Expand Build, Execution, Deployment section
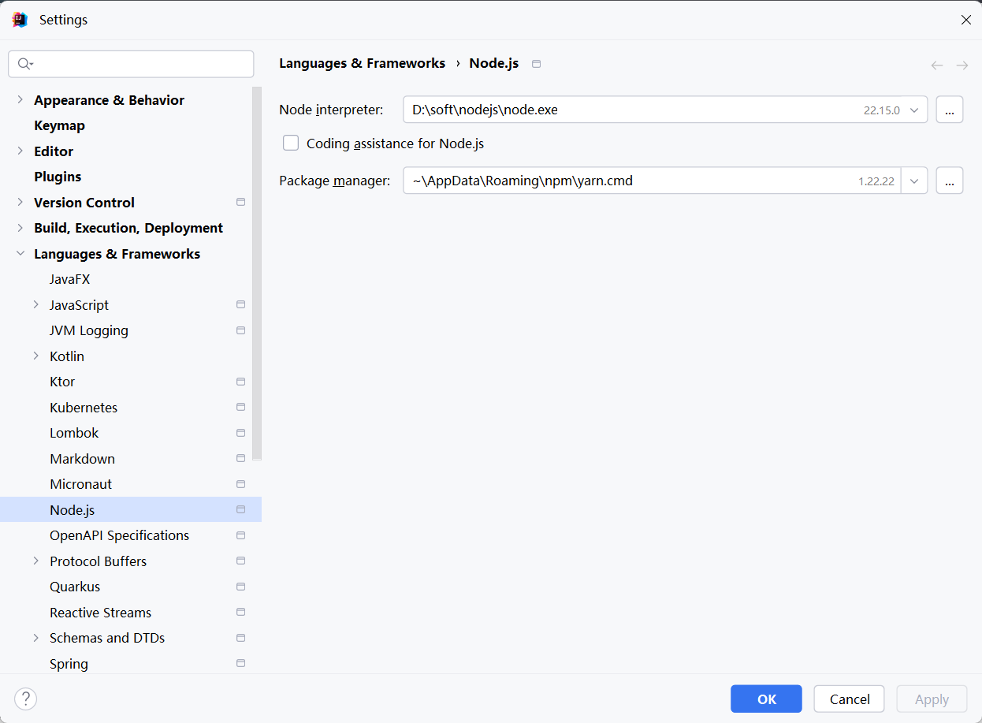 pos(20,228)
